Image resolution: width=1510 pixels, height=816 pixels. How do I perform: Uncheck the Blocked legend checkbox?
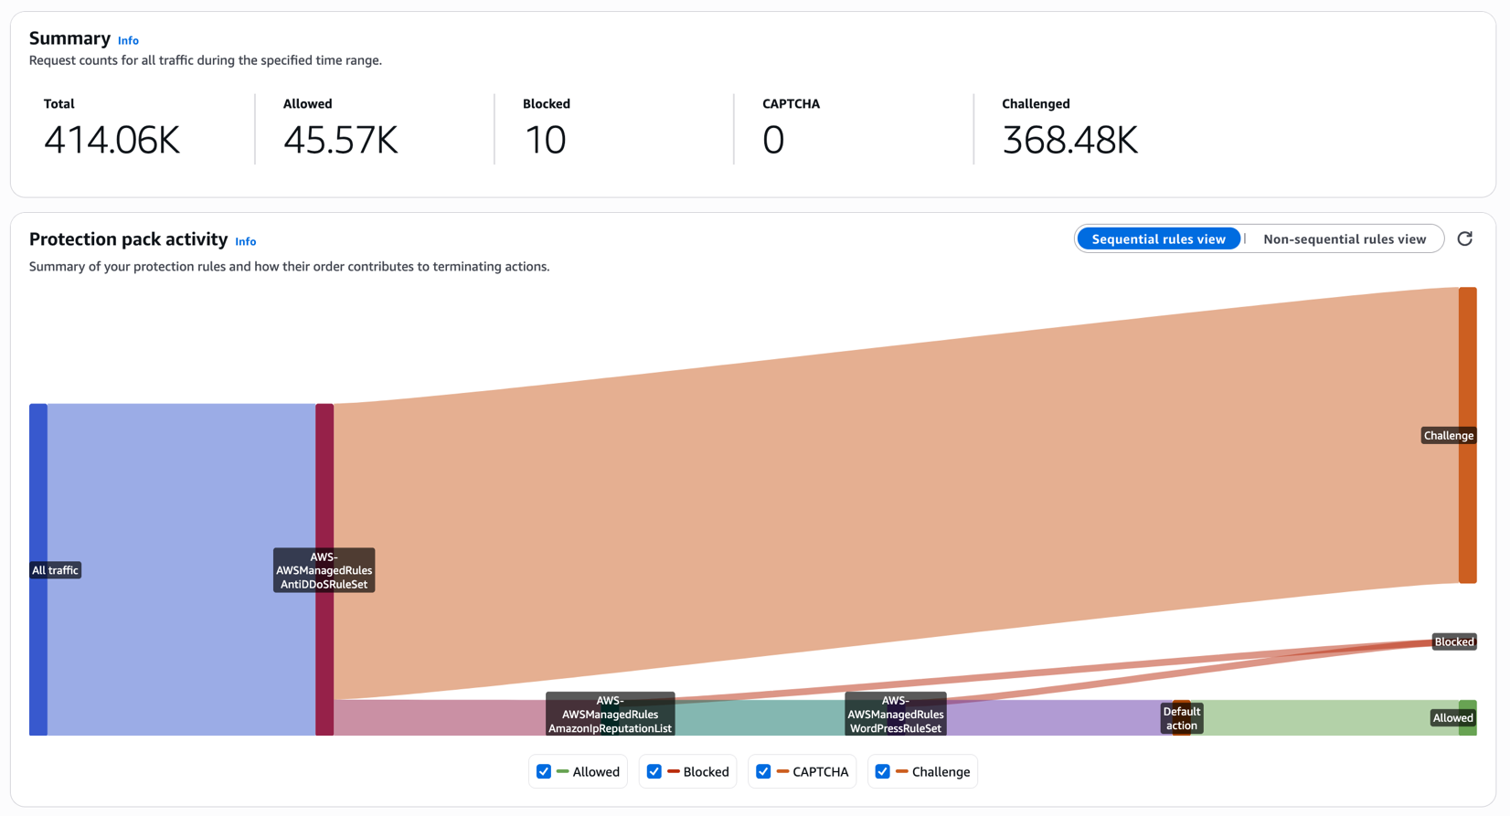pyautogui.click(x=654, y=771)
